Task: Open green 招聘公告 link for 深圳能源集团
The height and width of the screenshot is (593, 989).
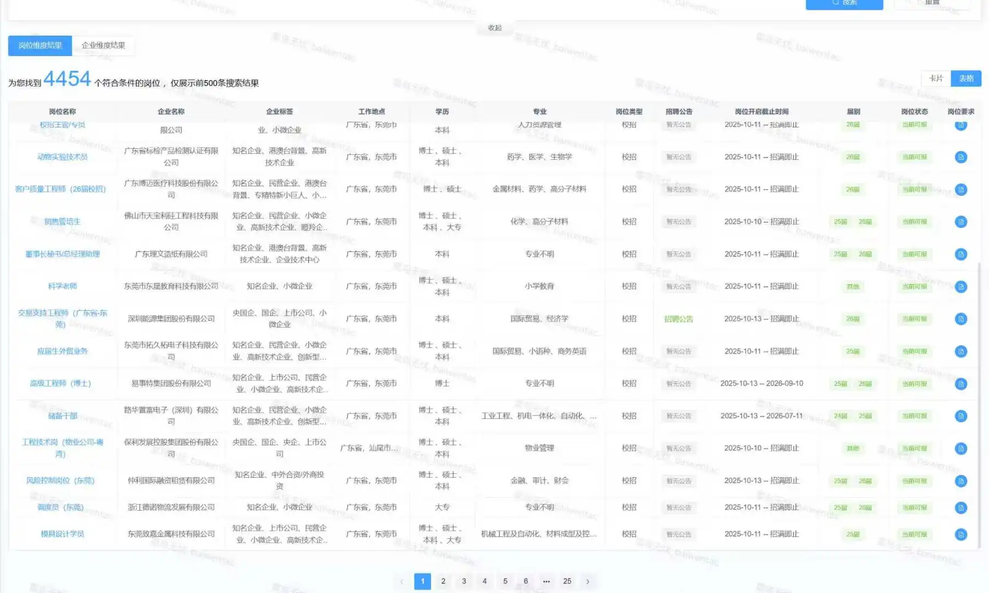Action: click(679, 319)
